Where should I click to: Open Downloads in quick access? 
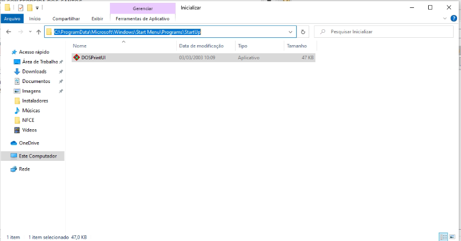(x=34, y=72)
